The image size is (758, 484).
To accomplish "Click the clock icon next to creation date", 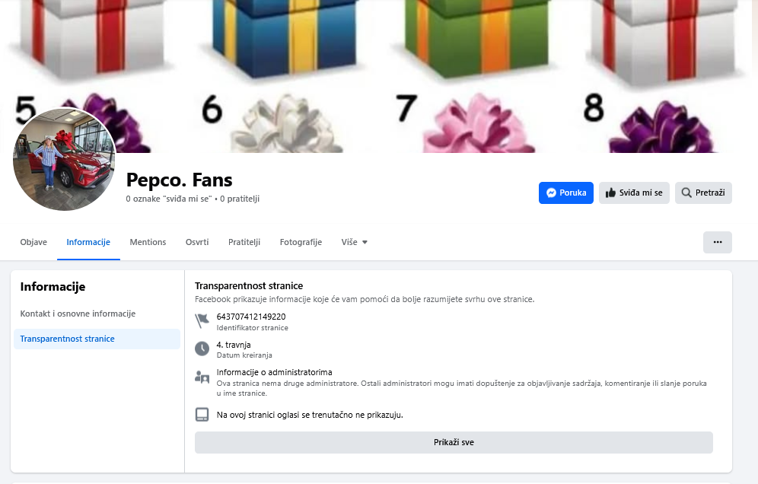I will click(202, 349).
